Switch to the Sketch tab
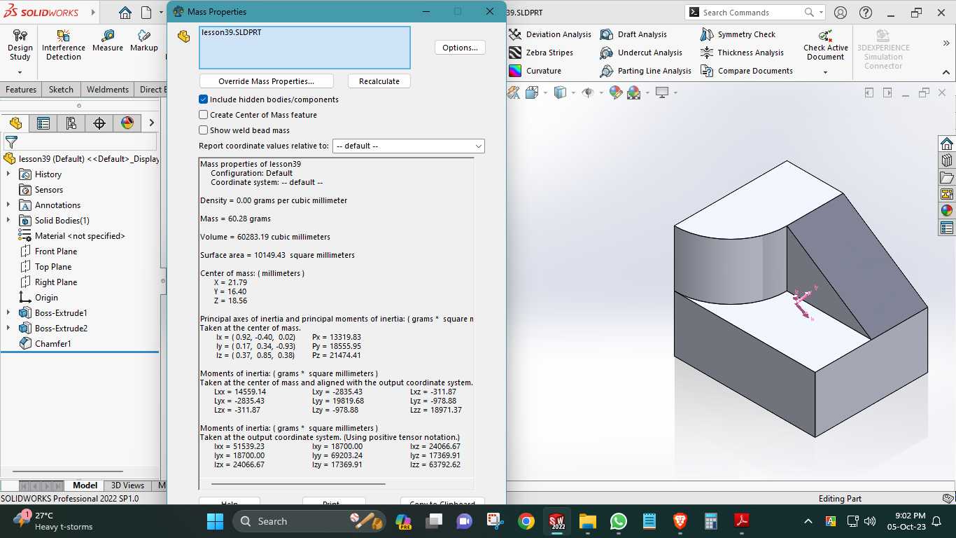The height and width of the screenshot is (538, 956). [x=61, y=90]
